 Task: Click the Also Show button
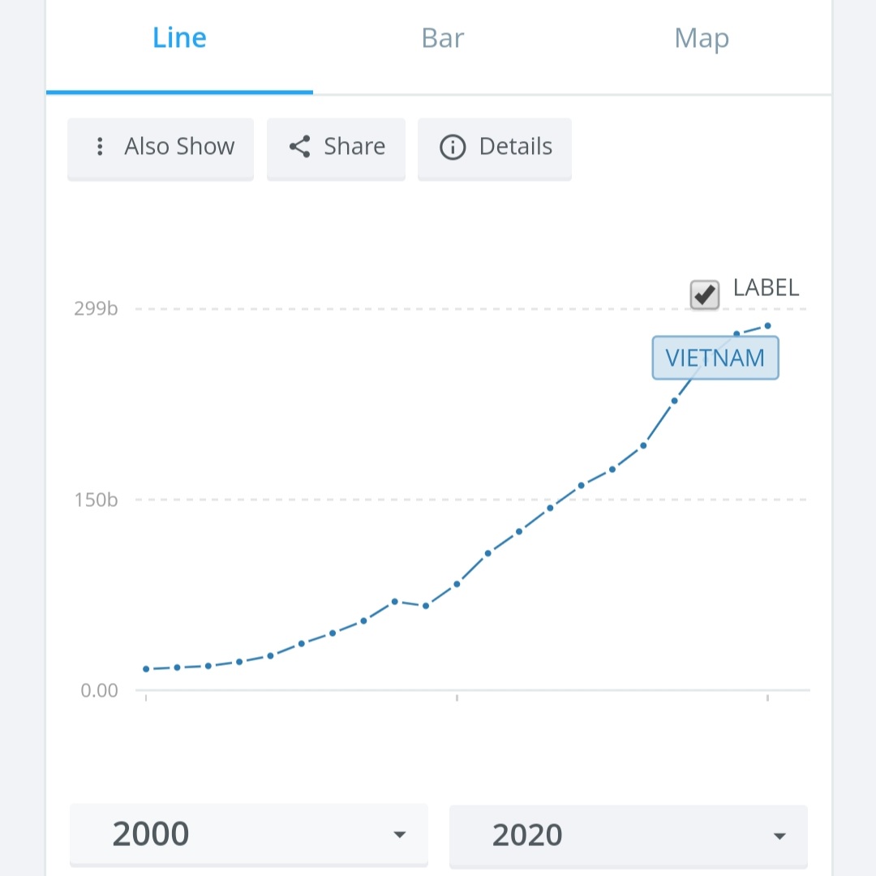point(161,148)
